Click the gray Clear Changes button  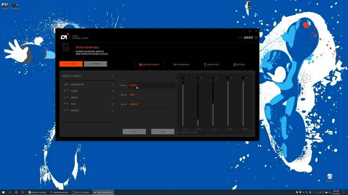tap(96, 64)
